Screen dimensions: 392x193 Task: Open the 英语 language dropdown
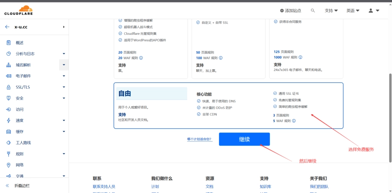tap(353, 10)
